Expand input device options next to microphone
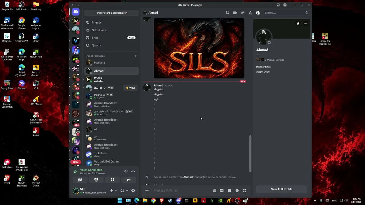 tap(116, 191)
